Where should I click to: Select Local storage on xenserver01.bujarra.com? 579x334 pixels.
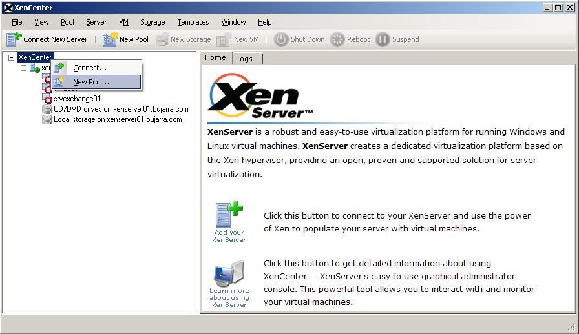click(x=118, y=119)
